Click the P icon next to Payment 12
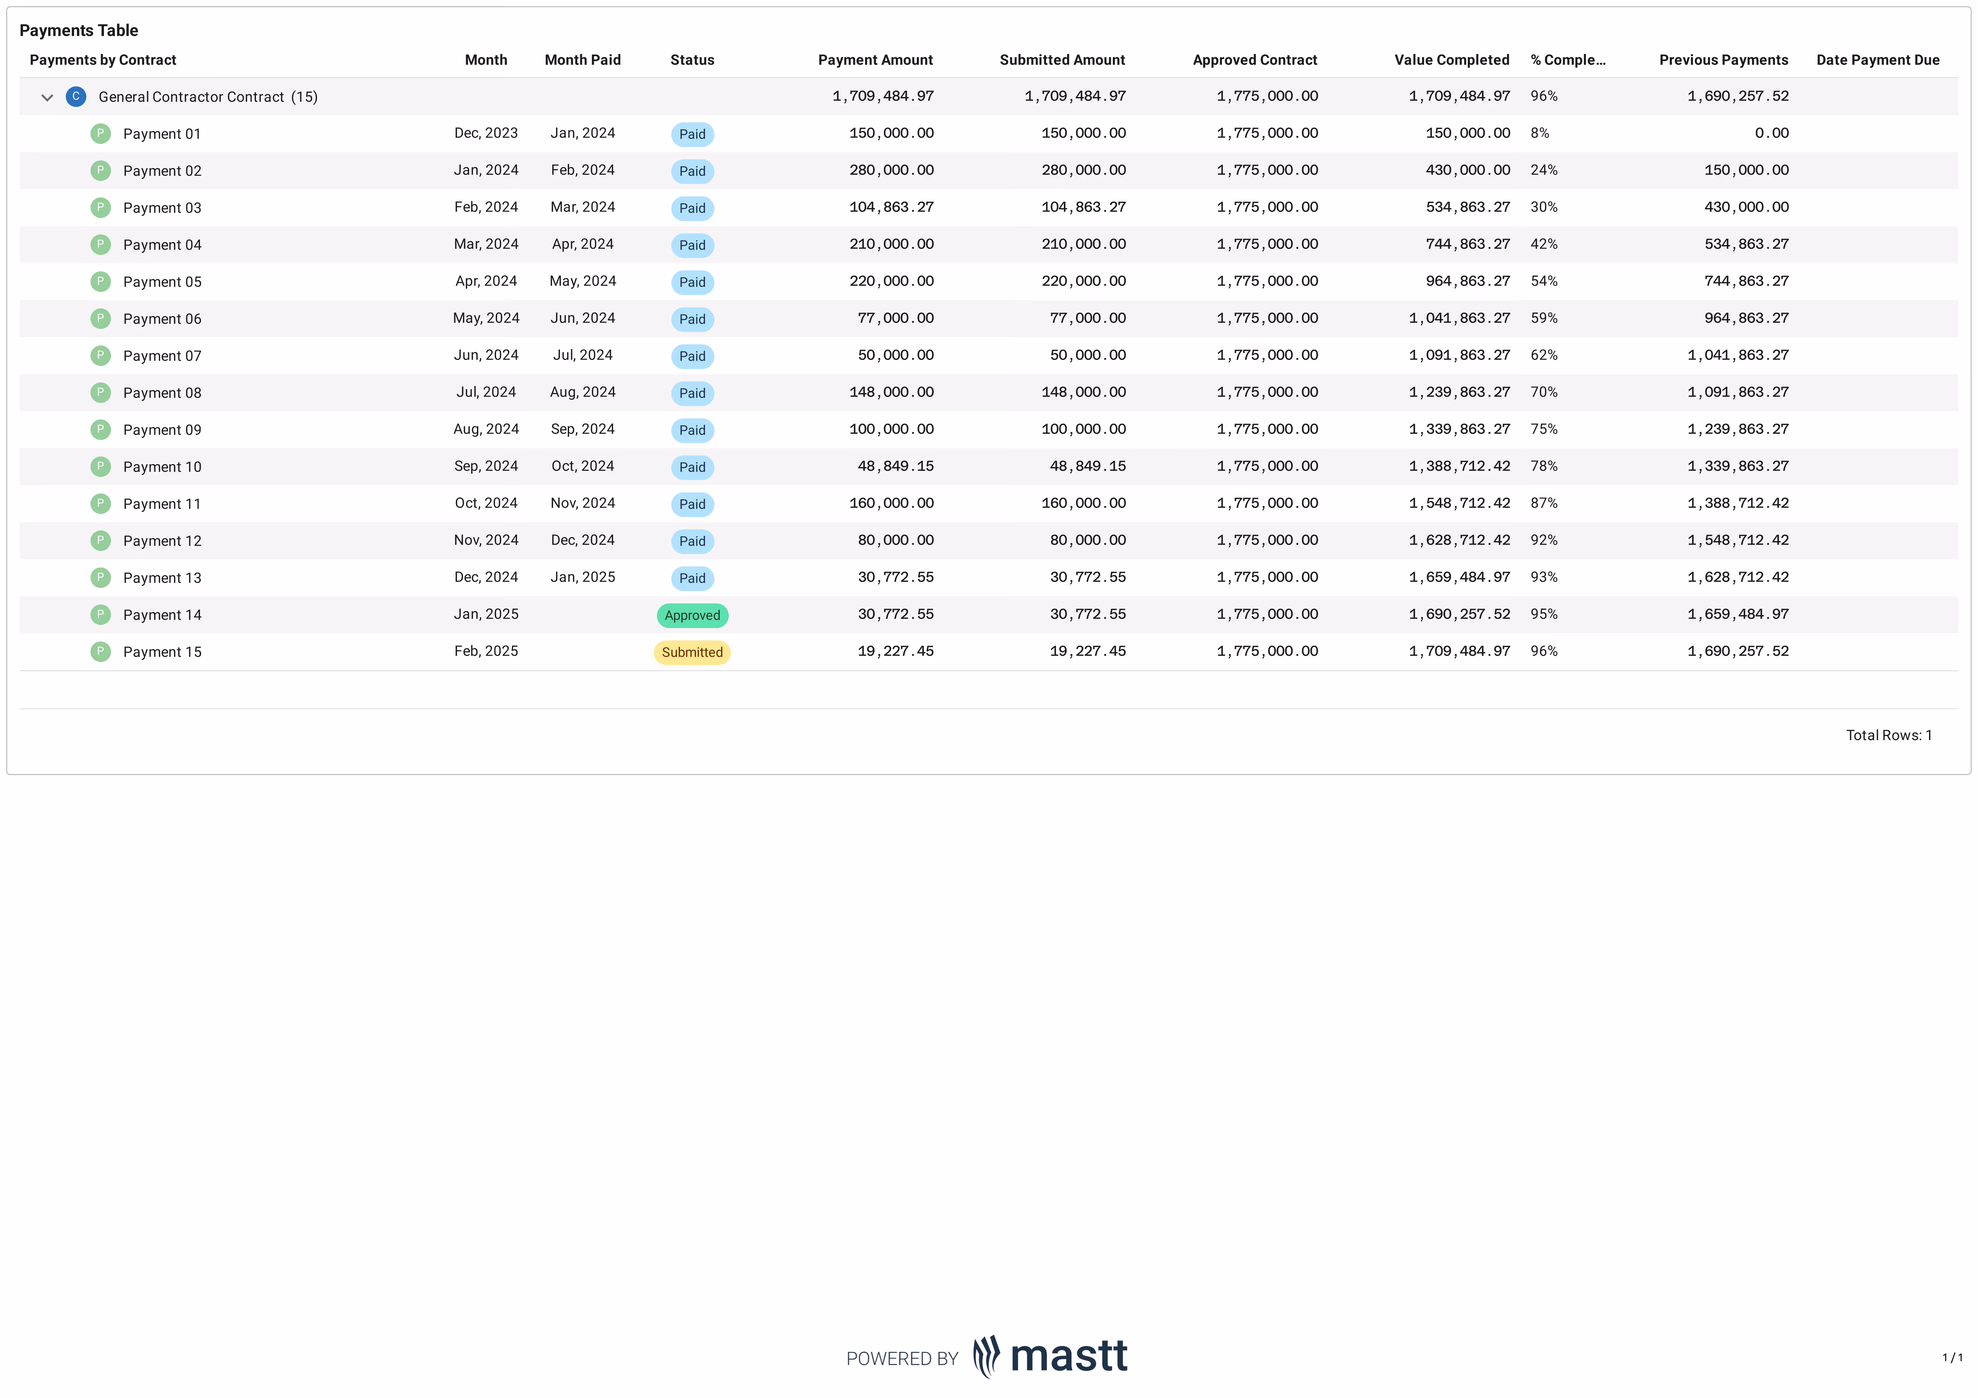Image resolution: width=1978 pixels, height=1398 pixels. pyautogui.click(x=101, y=541)
